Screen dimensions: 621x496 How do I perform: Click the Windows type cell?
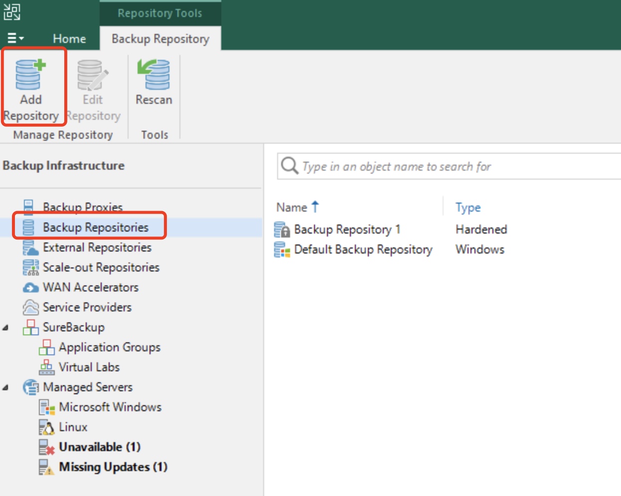coord(480,249)
